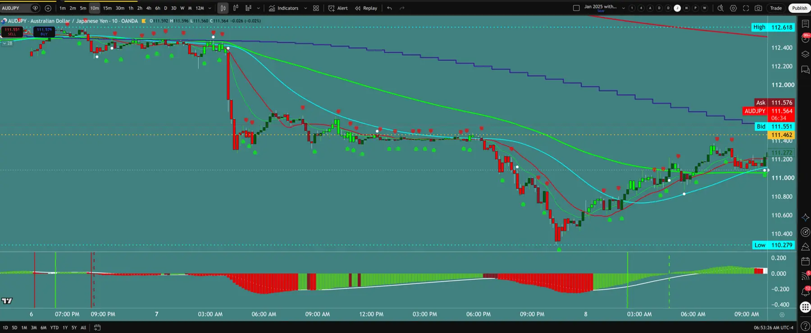Open quick search with the lightning magnifier

(x=720, y=8)
